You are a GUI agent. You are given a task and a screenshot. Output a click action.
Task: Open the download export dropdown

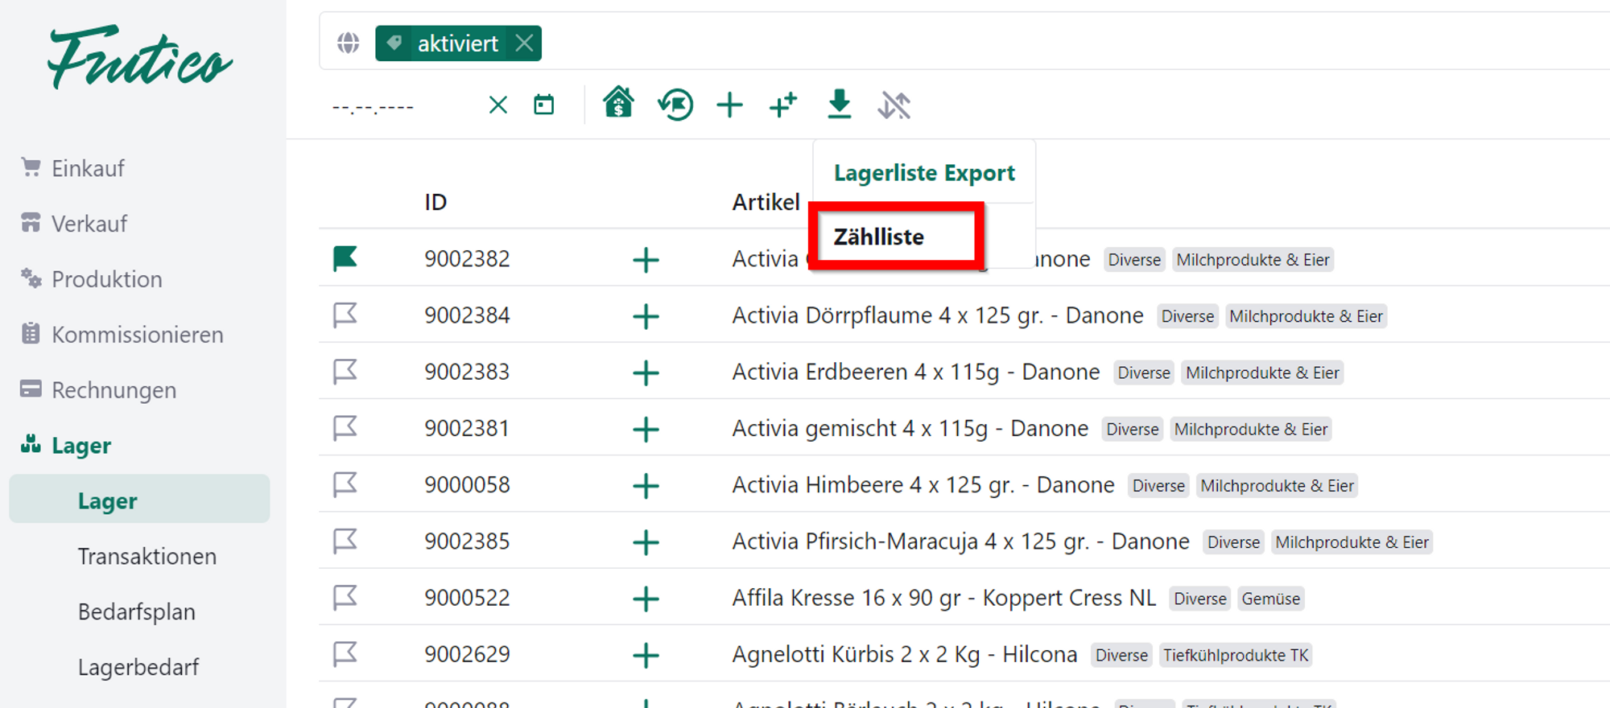pos(839,105)
